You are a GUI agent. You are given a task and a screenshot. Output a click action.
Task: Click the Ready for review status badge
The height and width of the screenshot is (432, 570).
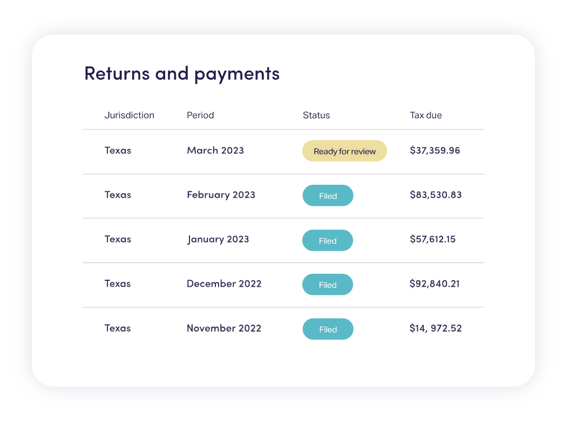click(x=344, y=151)
